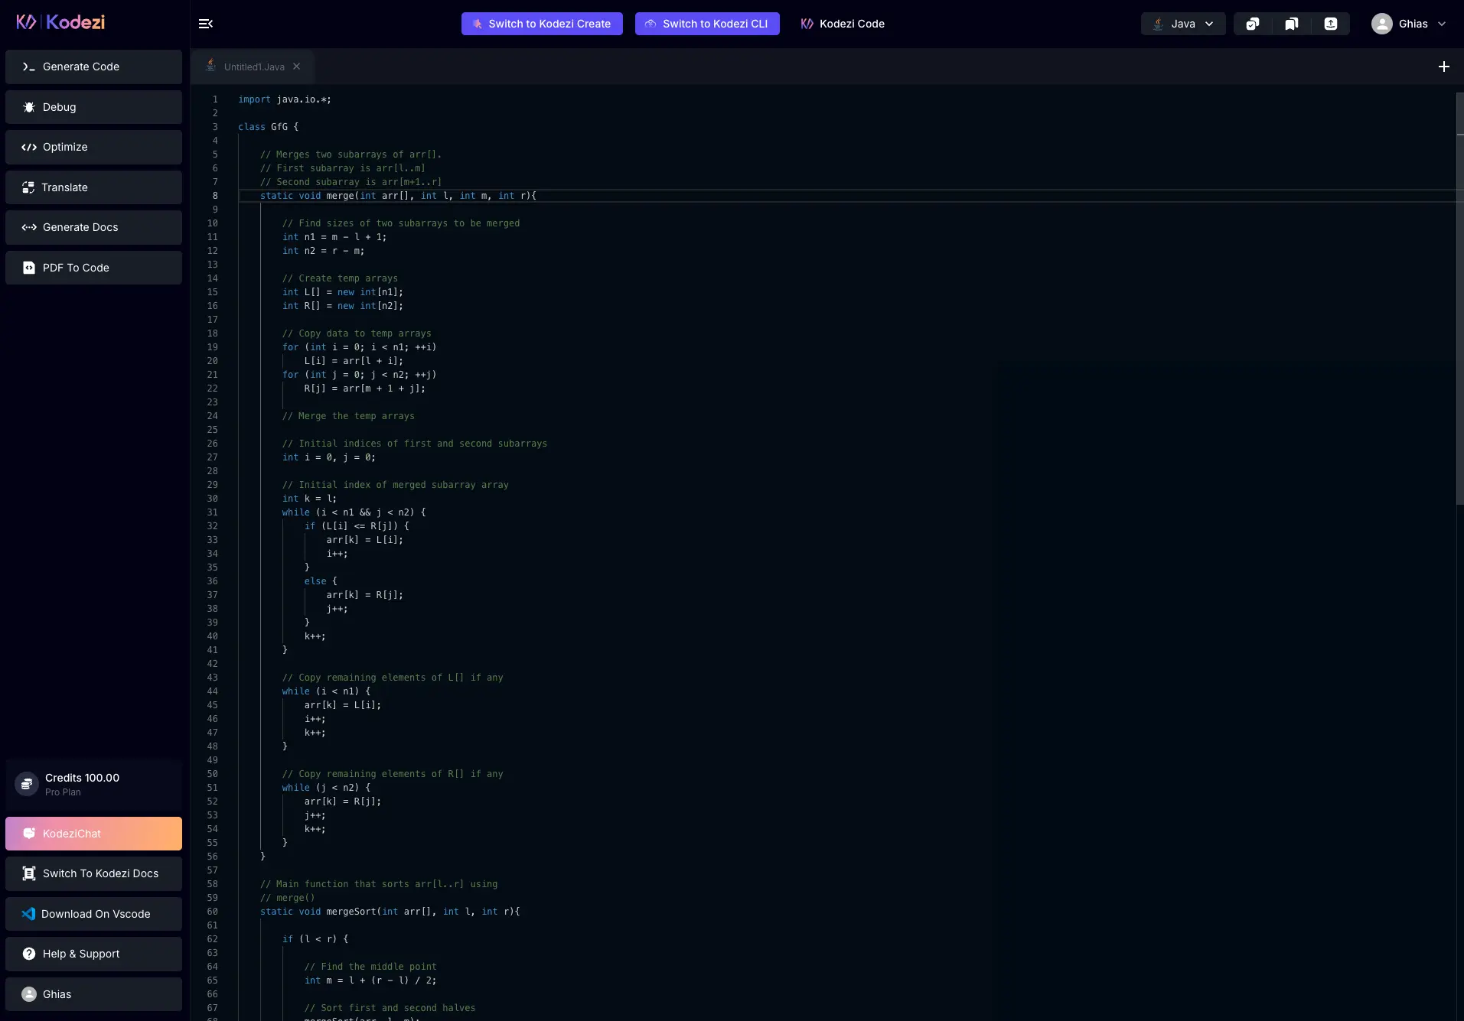Click 'int k = l;' line
This screenshot has width=1464, height=1021.
[309, 499]
